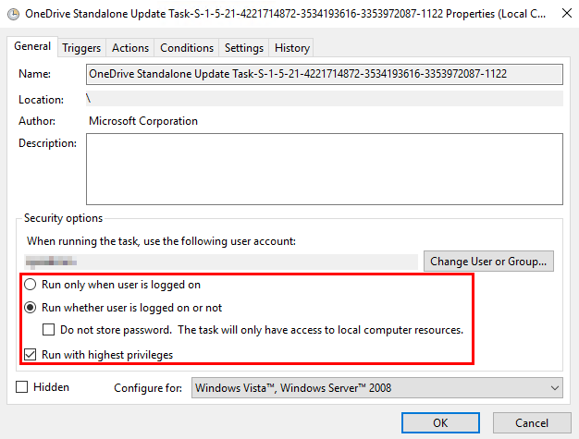Choose Run whether user is logged on or not
Image resolution: width=579 pixels, height=439 pixels.
(x=30, y=308)
